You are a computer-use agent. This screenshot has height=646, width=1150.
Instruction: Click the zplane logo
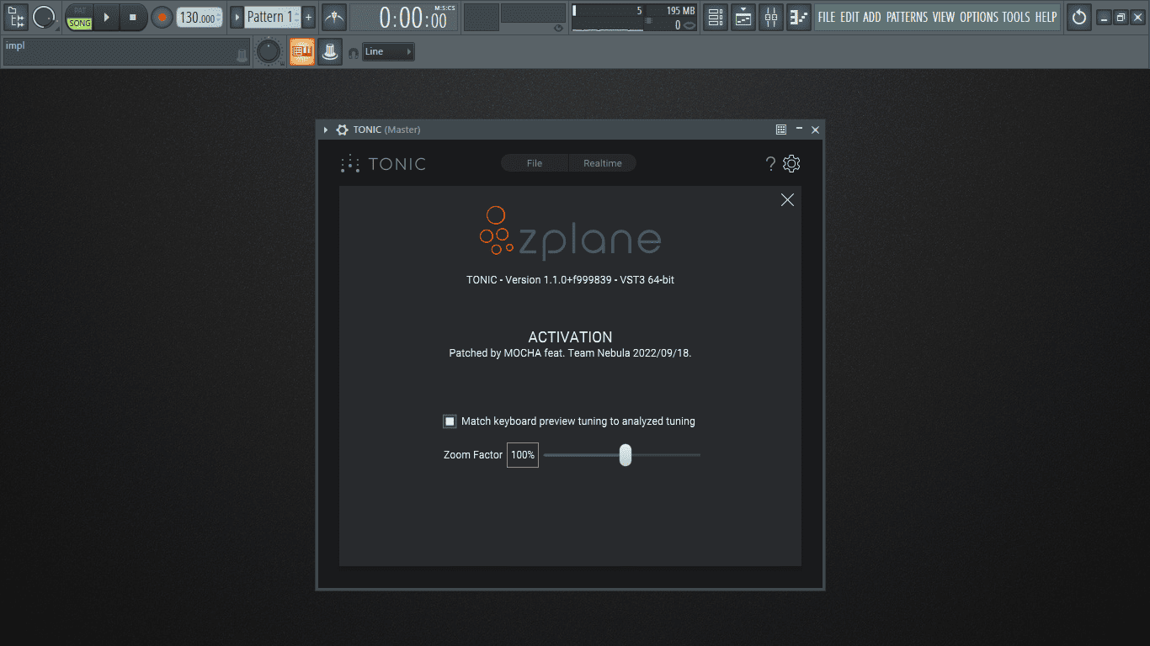(570, 231)
